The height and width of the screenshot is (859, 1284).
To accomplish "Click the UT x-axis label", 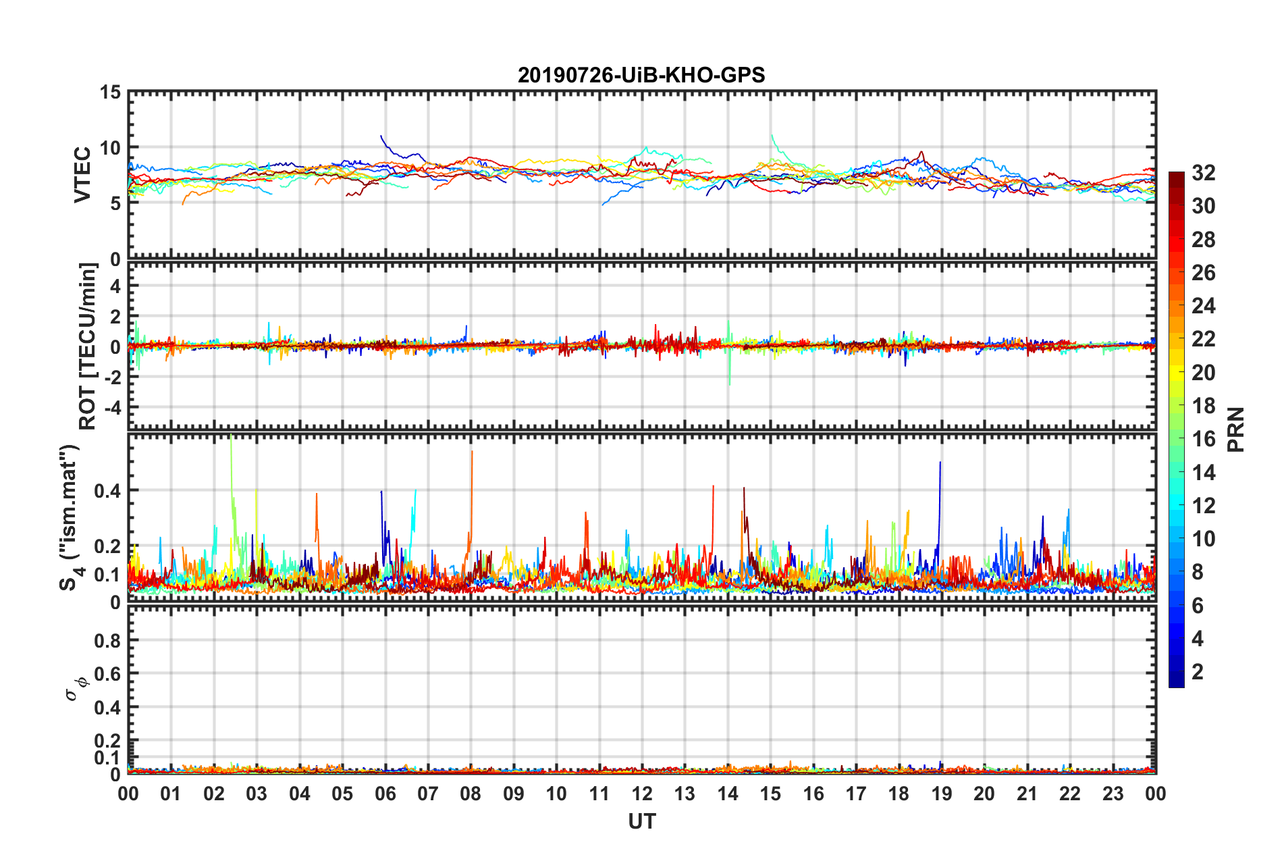I will point(642,821).
